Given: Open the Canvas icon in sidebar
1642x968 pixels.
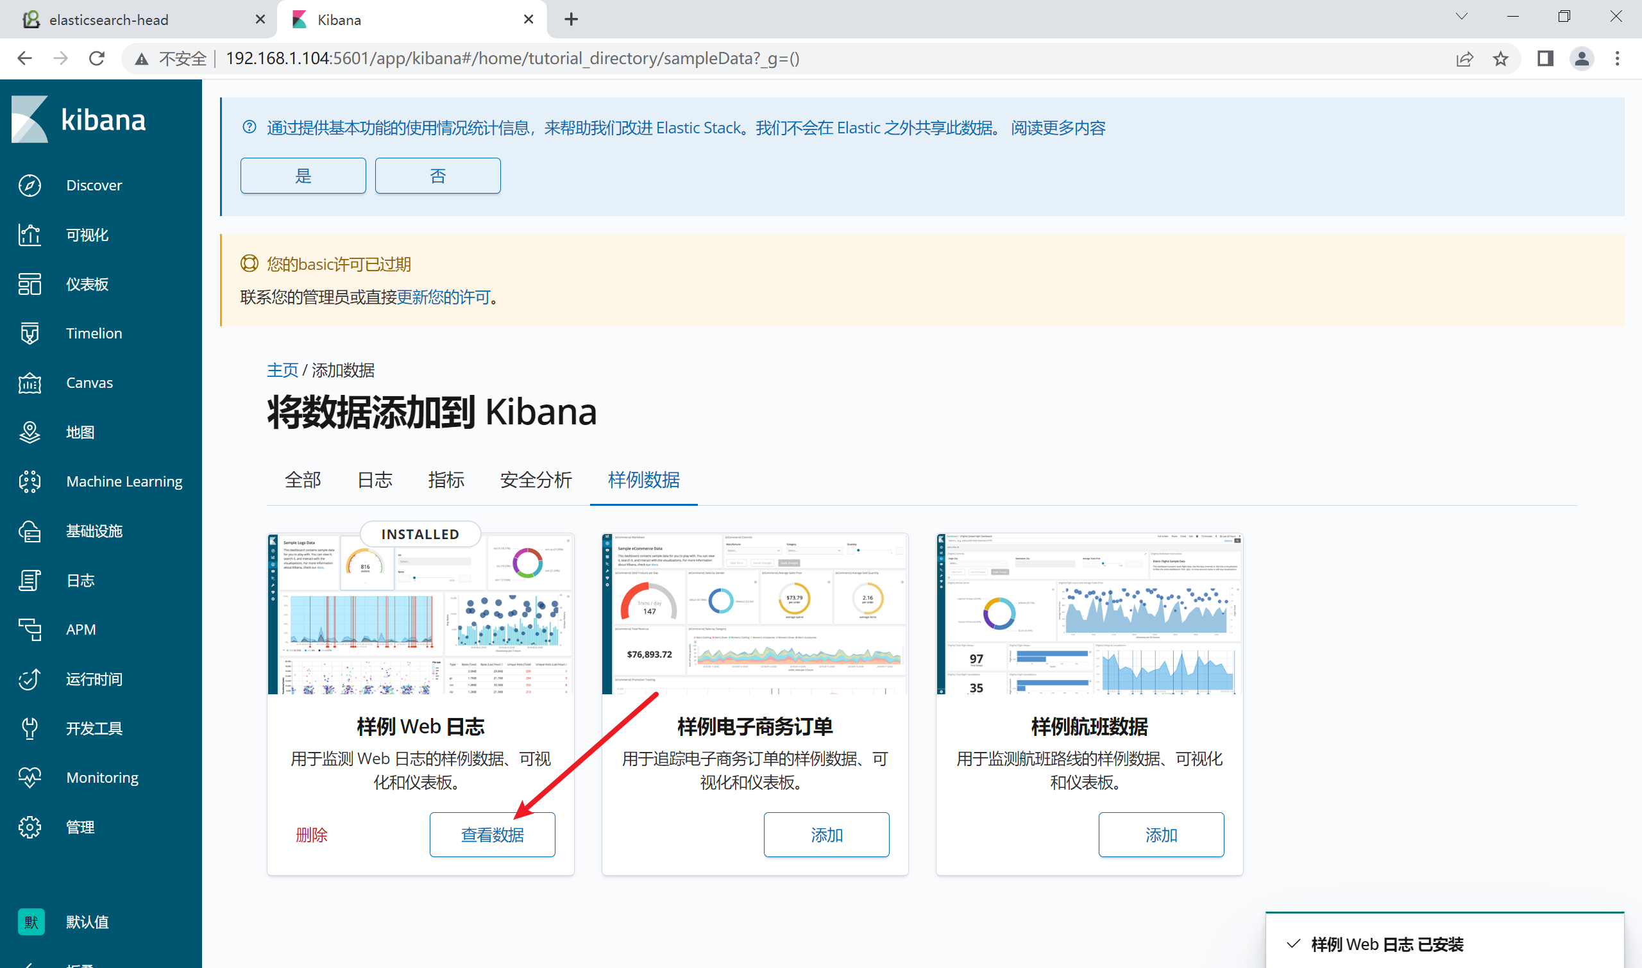Looking at the screenshot, I should tap(30, 383).
